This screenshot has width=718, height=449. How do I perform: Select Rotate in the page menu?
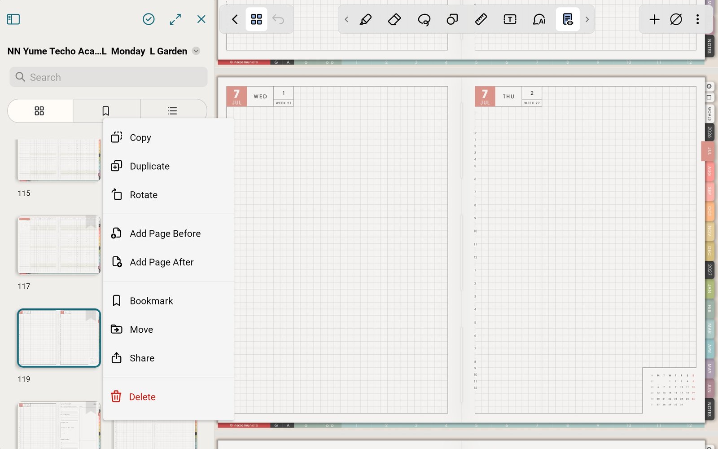(x=169, y=195)
